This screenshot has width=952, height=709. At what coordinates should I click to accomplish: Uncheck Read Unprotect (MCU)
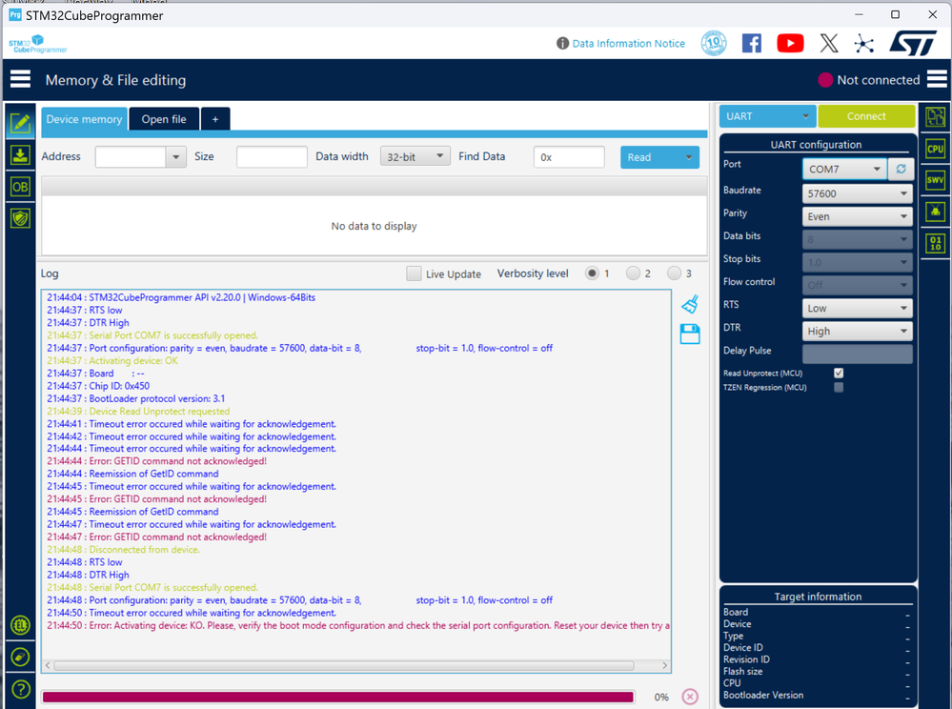click(x=839, y=373)
